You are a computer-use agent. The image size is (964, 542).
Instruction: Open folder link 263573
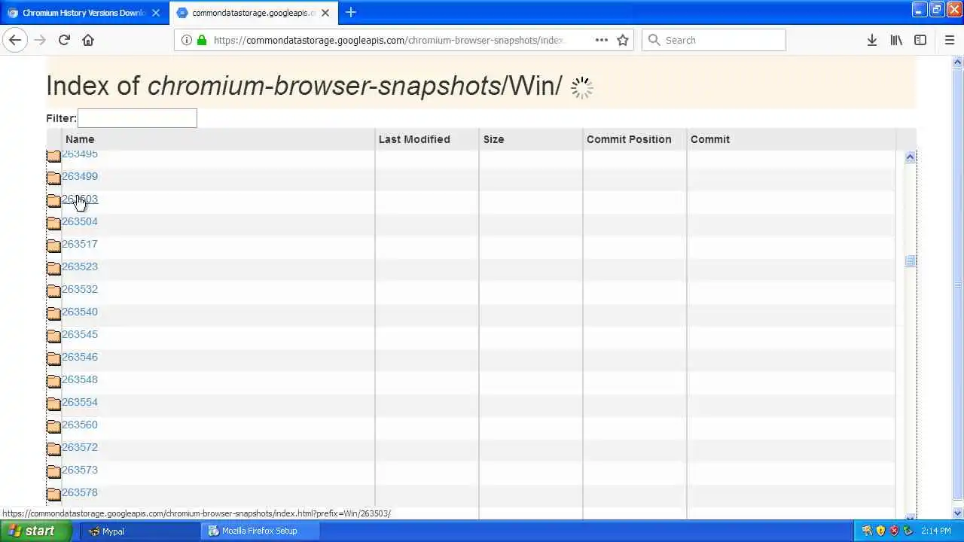pyautogui.click(x=80, y=470)
